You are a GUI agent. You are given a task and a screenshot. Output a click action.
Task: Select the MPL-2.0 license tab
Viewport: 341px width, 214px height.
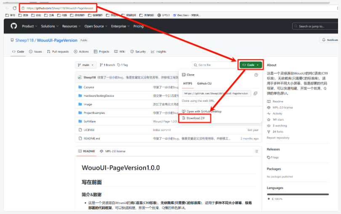112,151
